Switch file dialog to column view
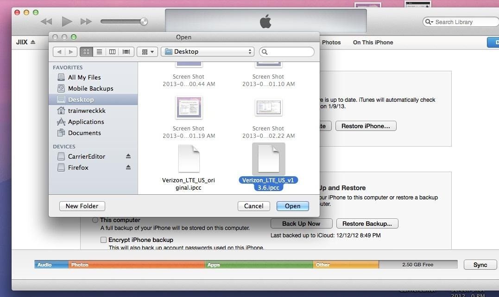The height and width of the screenshot is (297, 499). 112,52
